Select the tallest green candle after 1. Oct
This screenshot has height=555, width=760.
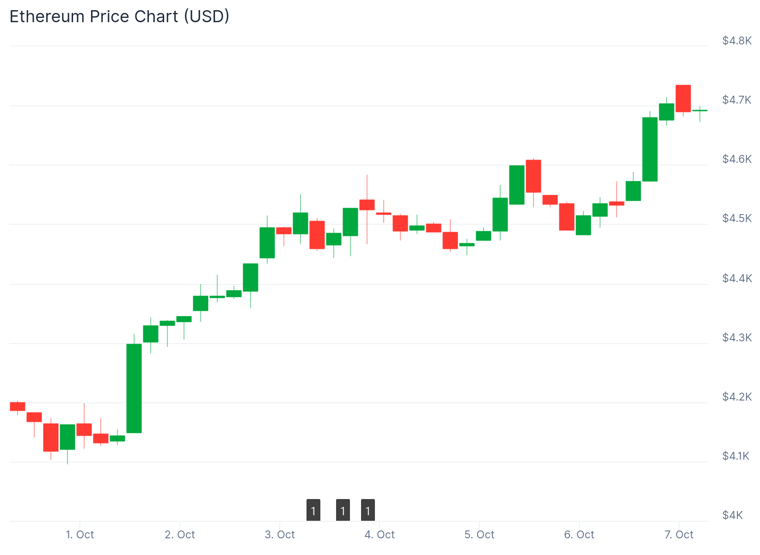(134, 388)
